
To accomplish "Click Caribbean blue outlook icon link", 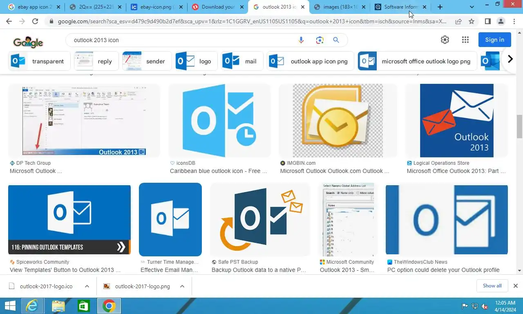I will click(x=219, y=171).
